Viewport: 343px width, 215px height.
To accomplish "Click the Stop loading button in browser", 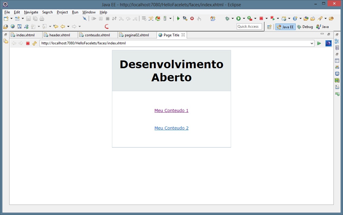I will click(28, 43).
